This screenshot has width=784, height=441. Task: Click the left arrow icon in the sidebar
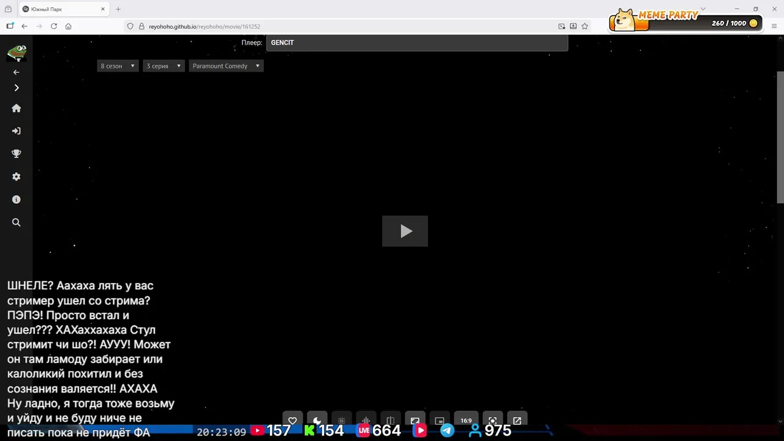point(17,72)
